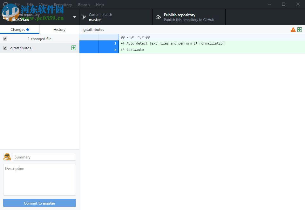This screenshot has width=305, height=210.
Task: Click inside the Summary input field
Action: click(x=44, y=157)
